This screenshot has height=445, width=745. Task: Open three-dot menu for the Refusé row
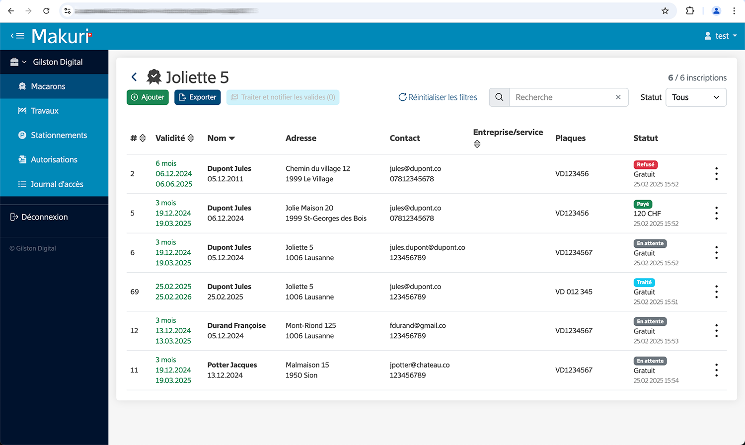pyautogui.click(x=716, y=174)
